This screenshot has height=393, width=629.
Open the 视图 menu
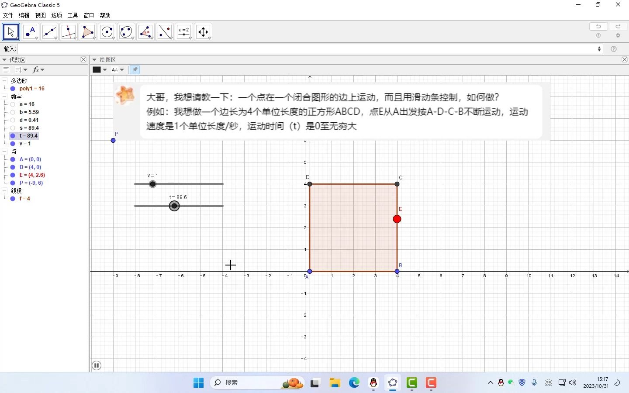click(x=40, y=15)
